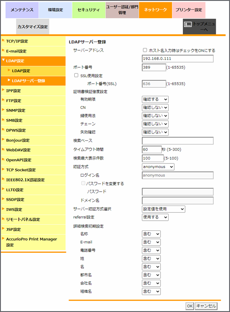Click the パスワード field
Viewport: 230px width, 312px height.
click(x=178, y=192)
